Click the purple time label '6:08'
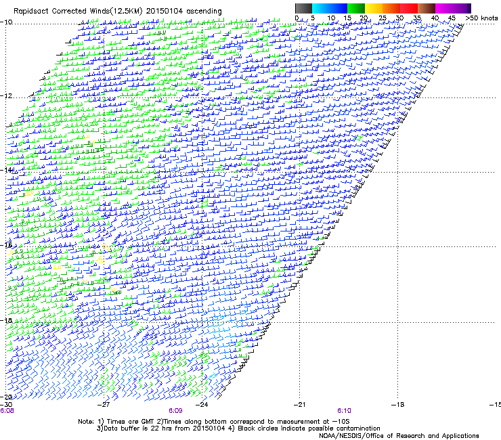501x440 pixels. pyautogui.click(x=7, y=411)
